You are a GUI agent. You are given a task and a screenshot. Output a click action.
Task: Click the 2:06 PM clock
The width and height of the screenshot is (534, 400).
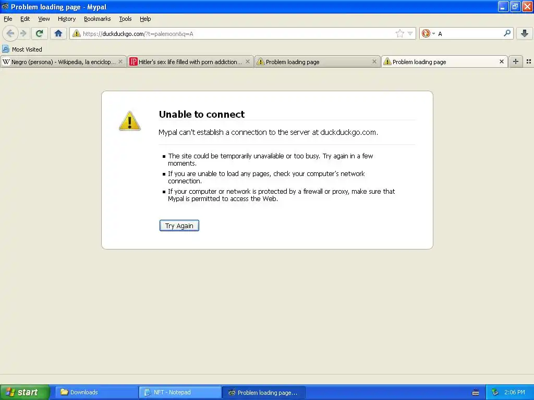click(515, 392)
